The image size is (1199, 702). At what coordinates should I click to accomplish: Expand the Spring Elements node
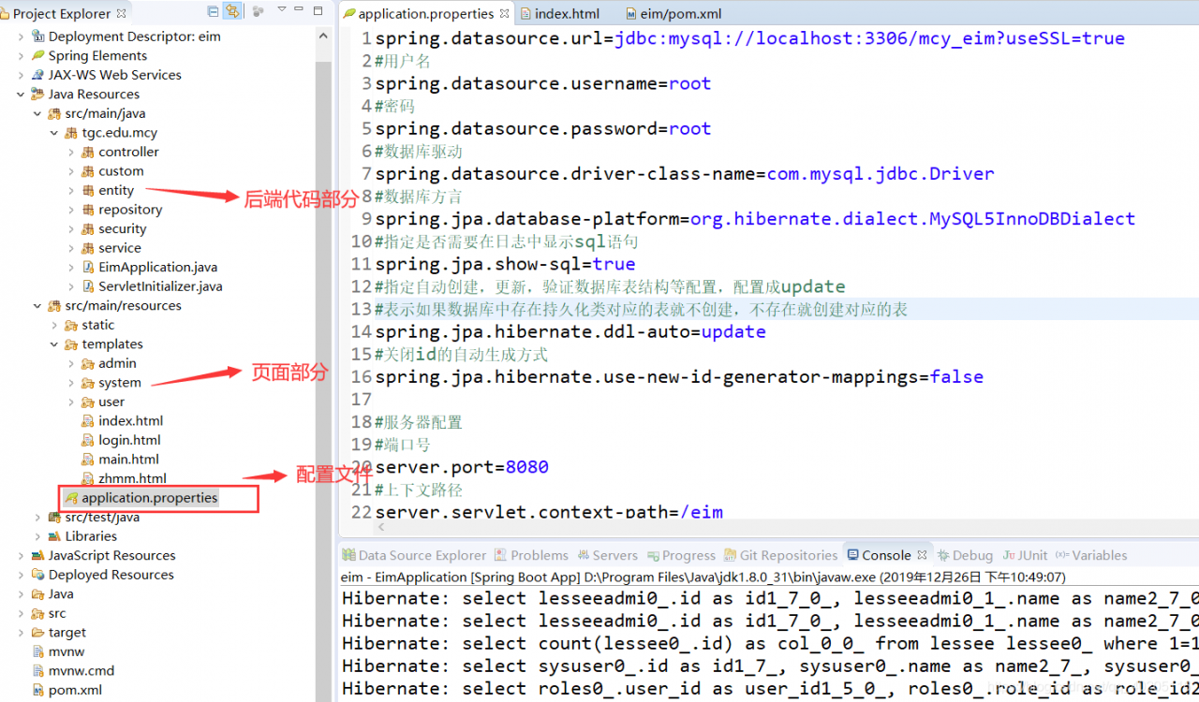[x=21, y=56]
